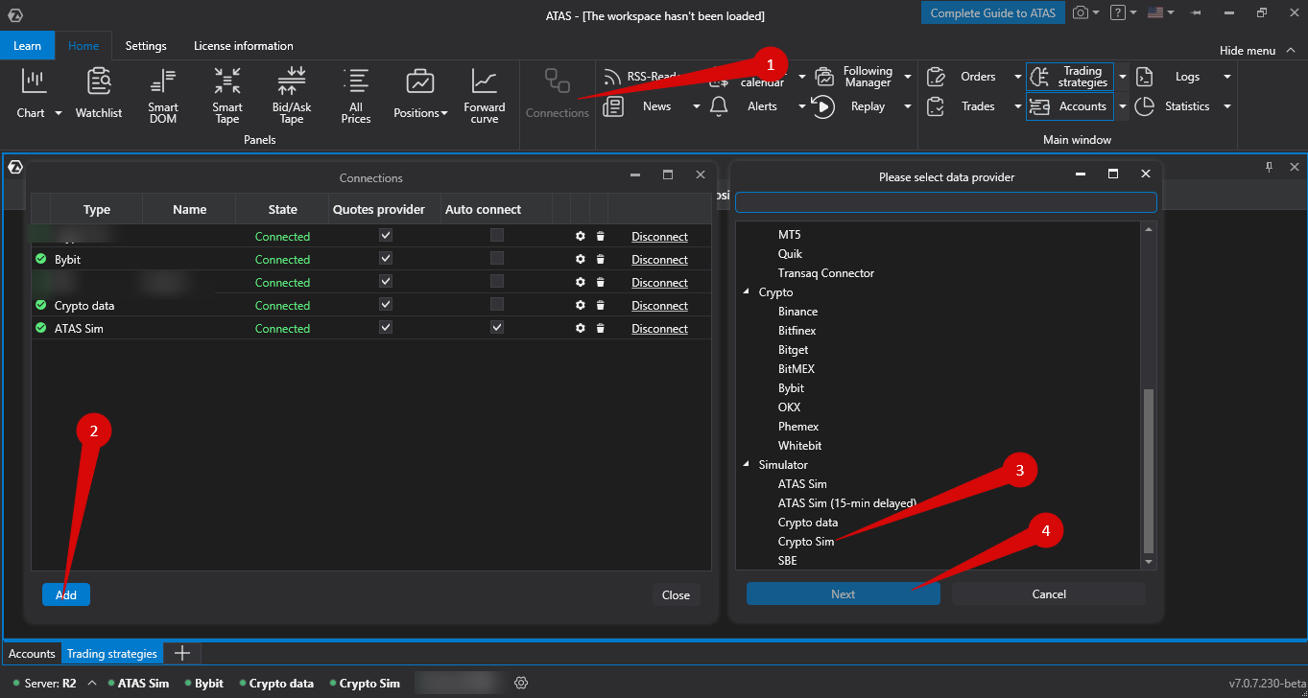Open settings gear for Bybit connection
Viewport: 1308px width, 698px height.
[x=581, y=260]
